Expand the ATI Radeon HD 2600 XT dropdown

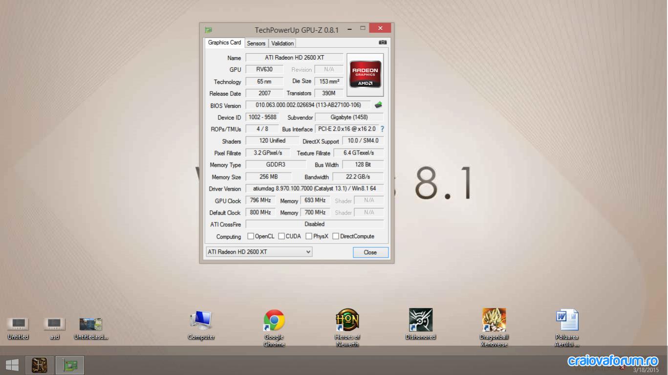point(259,252)
